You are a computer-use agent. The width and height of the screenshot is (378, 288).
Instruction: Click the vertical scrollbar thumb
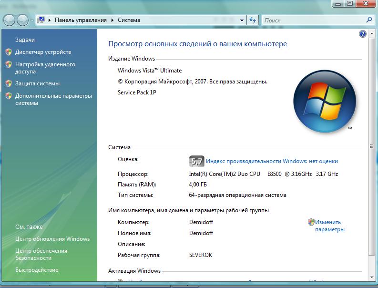tap(371, 146)
